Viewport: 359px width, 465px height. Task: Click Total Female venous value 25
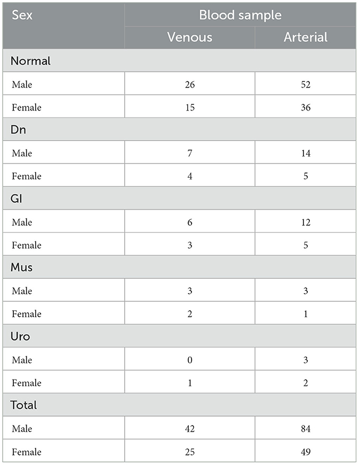point(189,452)
